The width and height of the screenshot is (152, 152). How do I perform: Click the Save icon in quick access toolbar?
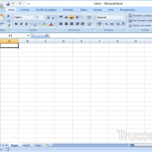[8, 4]
